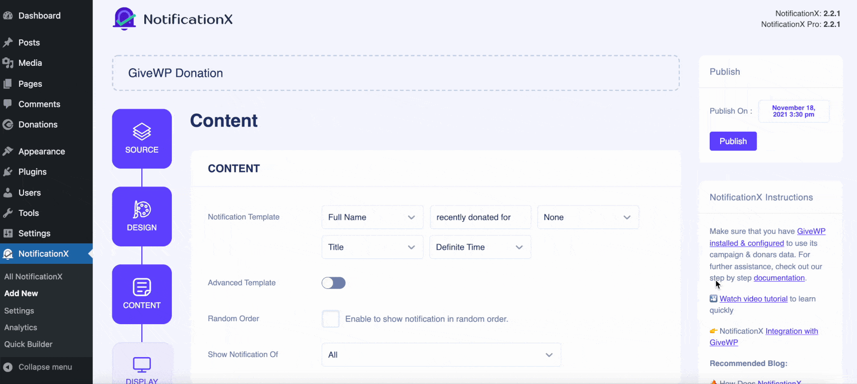Edit the GiveWP Donation title field
Image resolution: width=857 pixels, height=384 pixels.
[396, 73]
